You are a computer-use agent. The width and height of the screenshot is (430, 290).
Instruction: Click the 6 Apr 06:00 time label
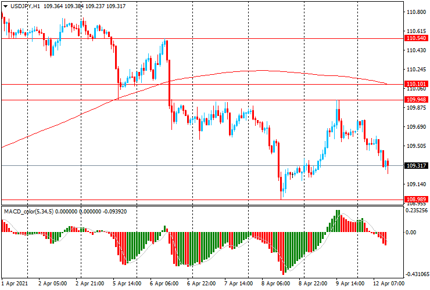(164, 283)
